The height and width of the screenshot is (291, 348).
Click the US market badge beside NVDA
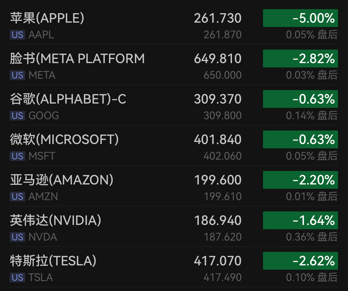(x=18, y=237)
